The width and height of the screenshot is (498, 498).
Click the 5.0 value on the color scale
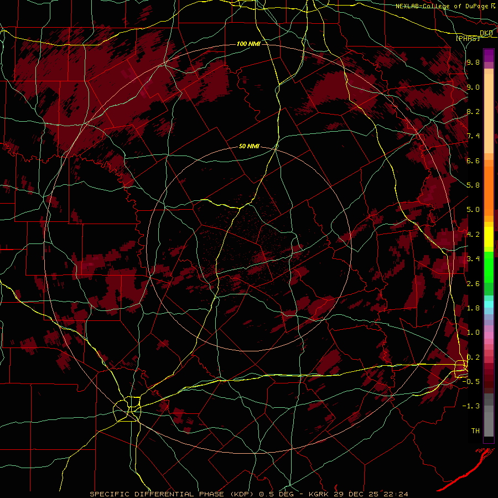pyautogui.click(x=473, y=210)
